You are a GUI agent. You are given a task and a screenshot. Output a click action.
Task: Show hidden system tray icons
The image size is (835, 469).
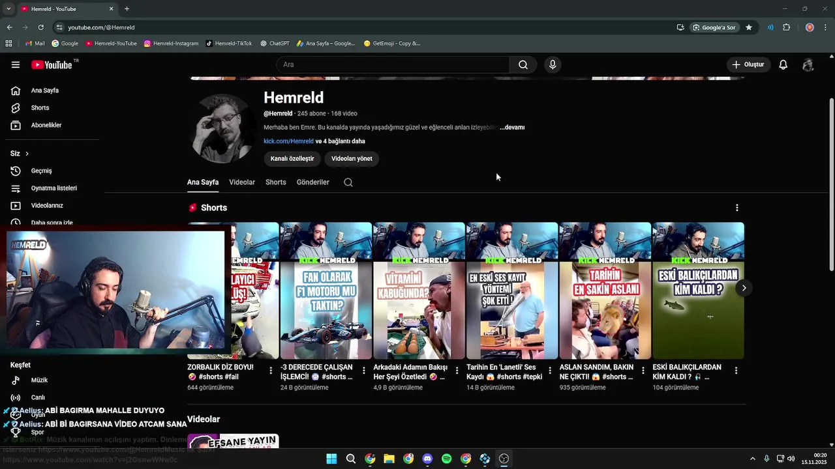(x=752, y=459)
